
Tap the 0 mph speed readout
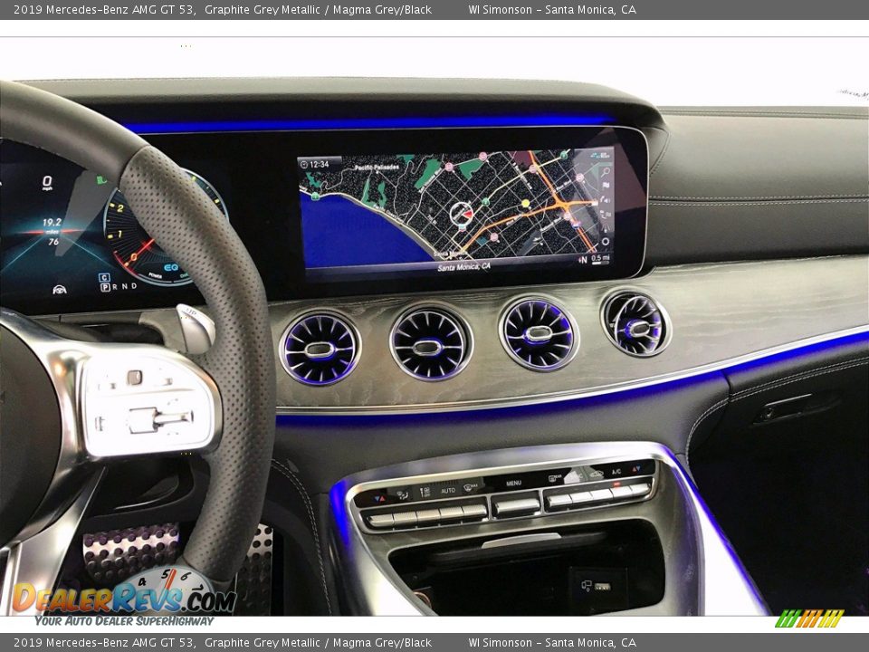click(x=48, y=183)
